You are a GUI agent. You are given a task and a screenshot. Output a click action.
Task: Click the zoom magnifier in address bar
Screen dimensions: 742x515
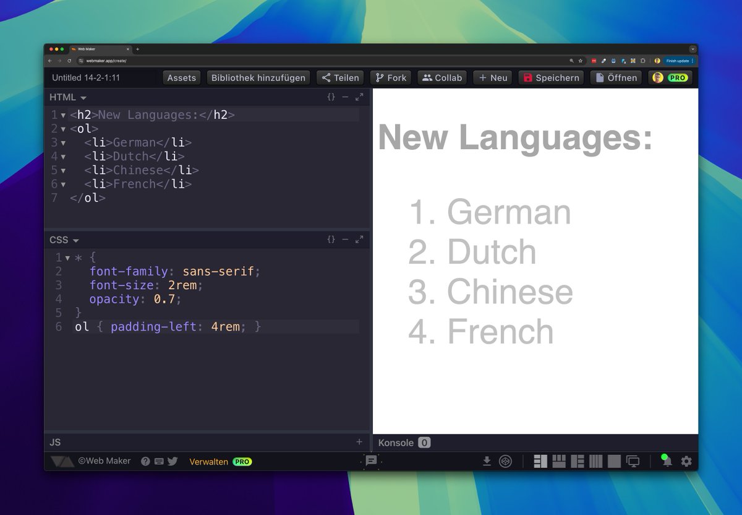pos(572,61)
